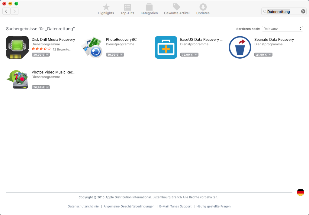
Task: Click the 12 Bewertu... reviews text
Action: click(62, 49)
